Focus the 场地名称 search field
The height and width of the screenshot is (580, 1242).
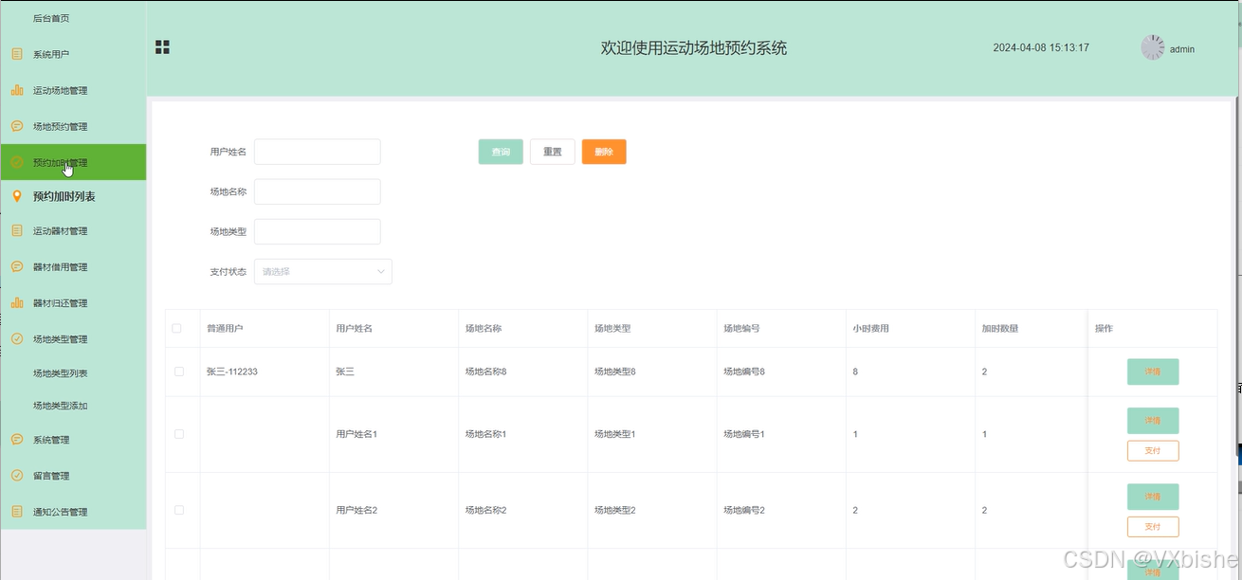click(x=317, y=191)
